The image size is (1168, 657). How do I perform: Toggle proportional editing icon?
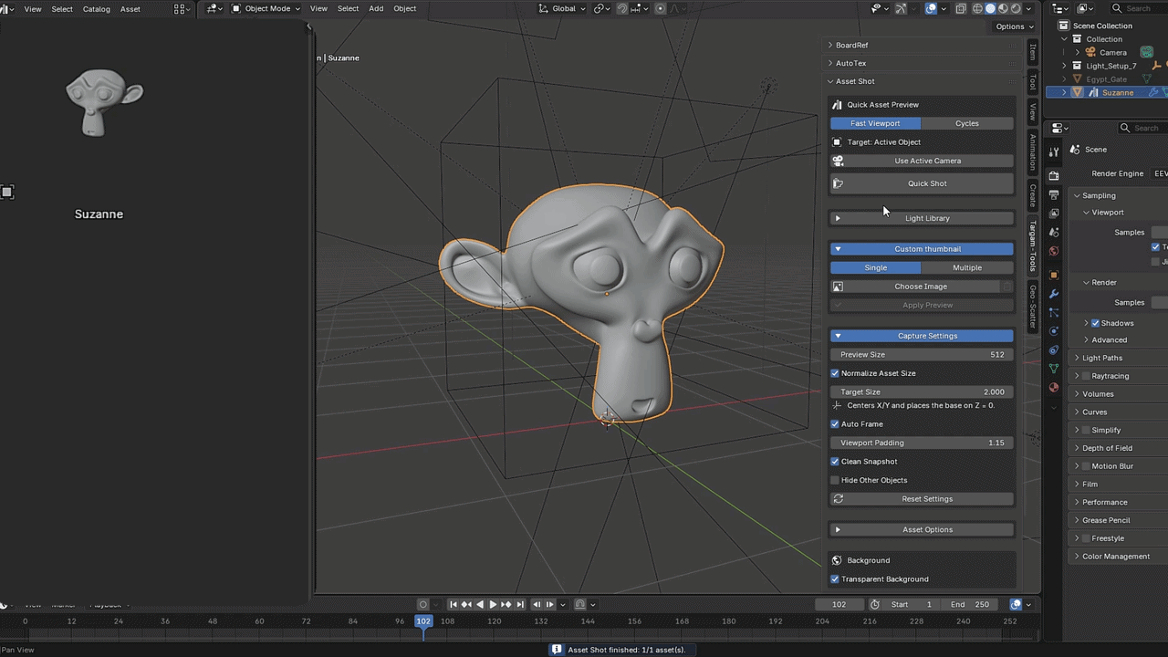[659, 8]
